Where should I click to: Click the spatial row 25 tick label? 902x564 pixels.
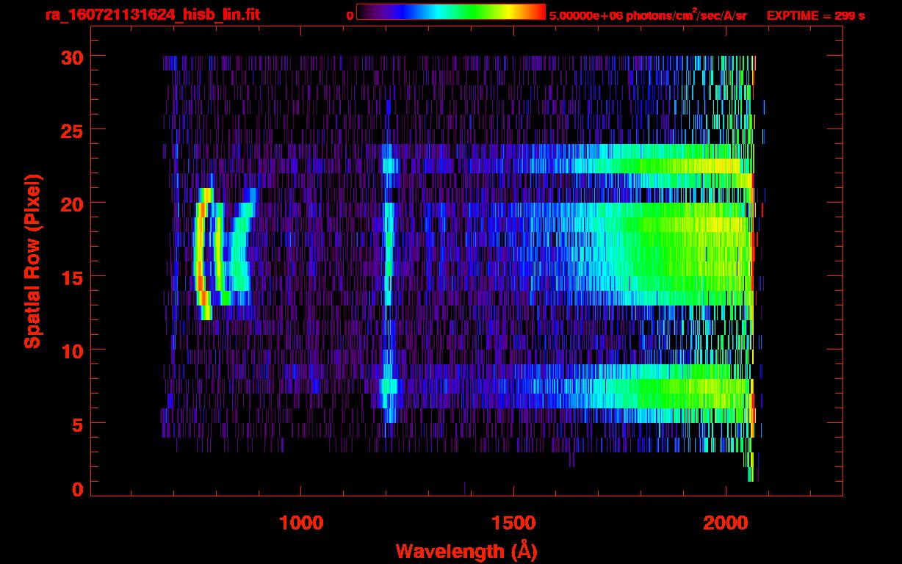tap(72, 130)
